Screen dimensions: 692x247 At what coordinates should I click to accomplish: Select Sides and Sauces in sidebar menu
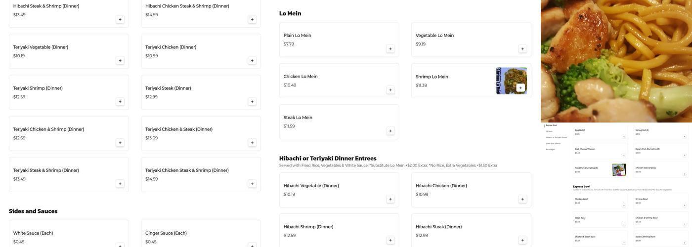point(553,143)
